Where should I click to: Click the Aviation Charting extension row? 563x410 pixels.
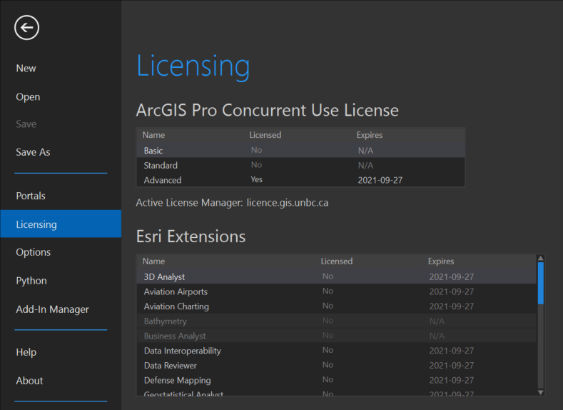click(336, 306)
